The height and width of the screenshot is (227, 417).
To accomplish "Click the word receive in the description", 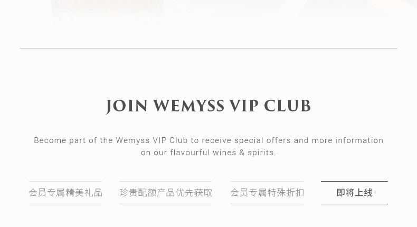I will tap(216, 140).
